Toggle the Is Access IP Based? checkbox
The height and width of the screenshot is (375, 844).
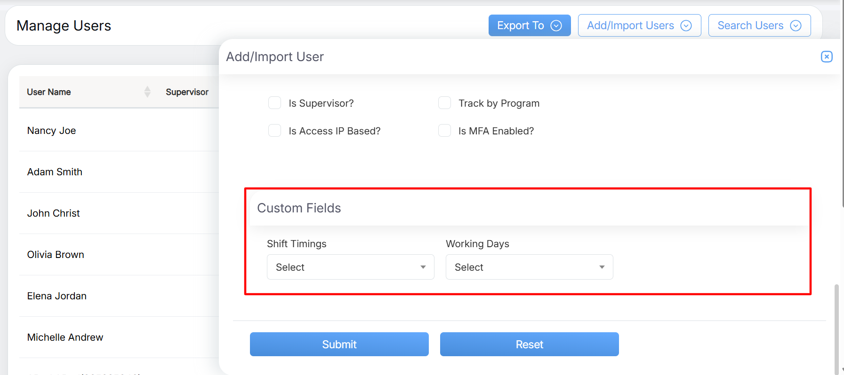pyautogui.click(x=274, y=131)
